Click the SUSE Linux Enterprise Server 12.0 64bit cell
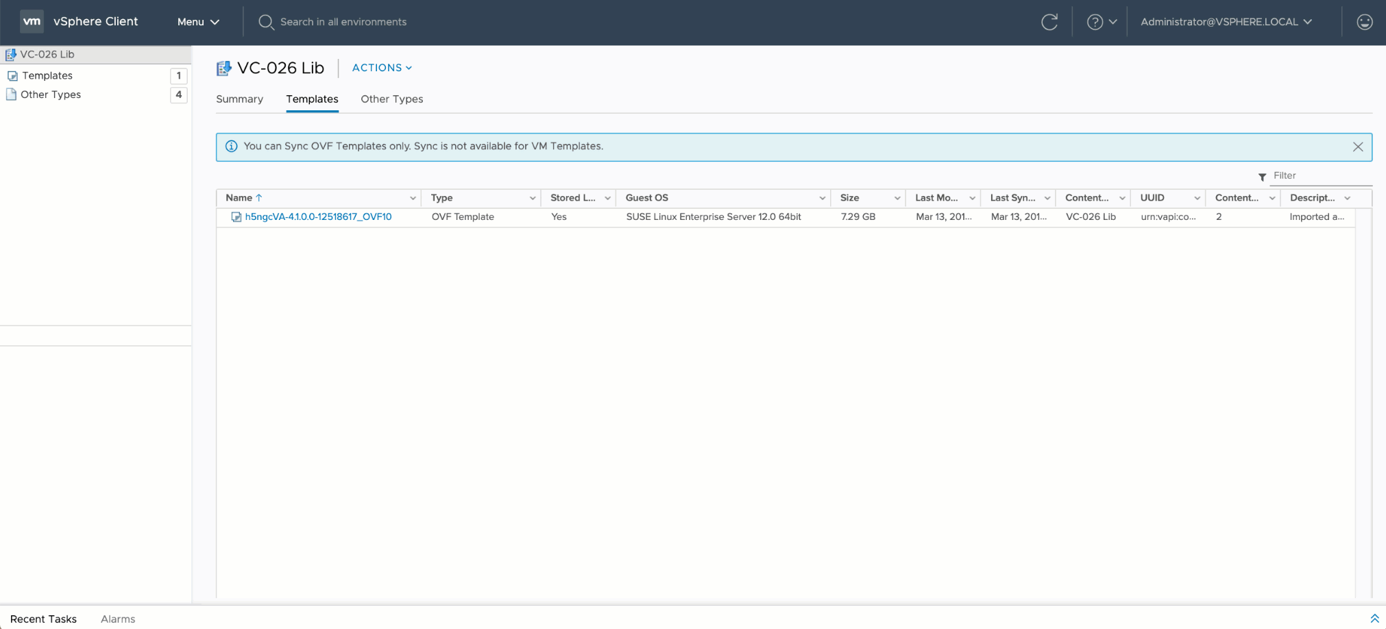This screenshot has height=629, width=1386. [x=714, y=217]
